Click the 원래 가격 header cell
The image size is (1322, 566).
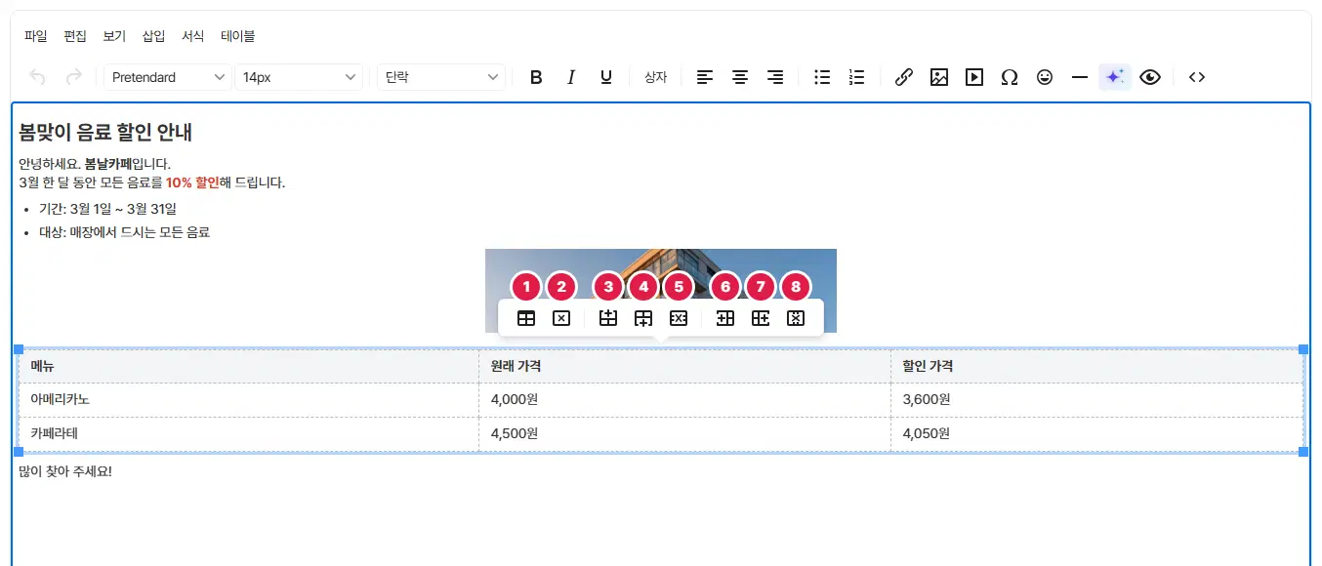tap(684, 366)
